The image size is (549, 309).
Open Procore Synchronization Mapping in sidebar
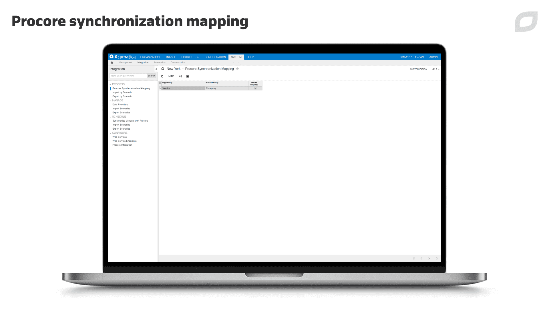pyautogui.click(x=131, y=88)
